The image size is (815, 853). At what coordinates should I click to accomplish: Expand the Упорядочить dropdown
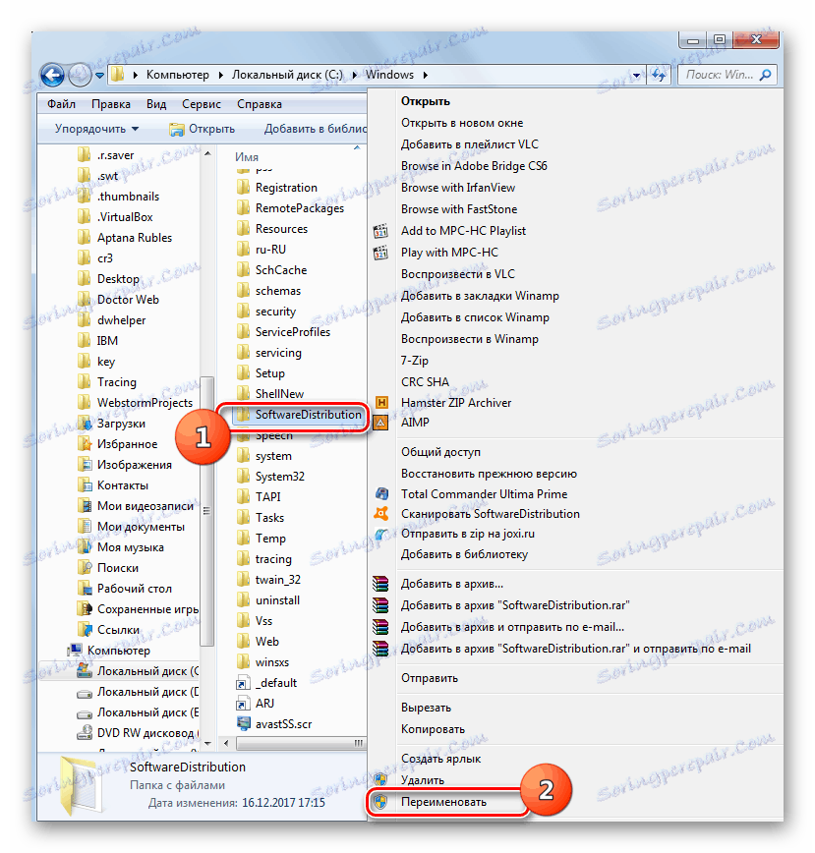point(96,129)
